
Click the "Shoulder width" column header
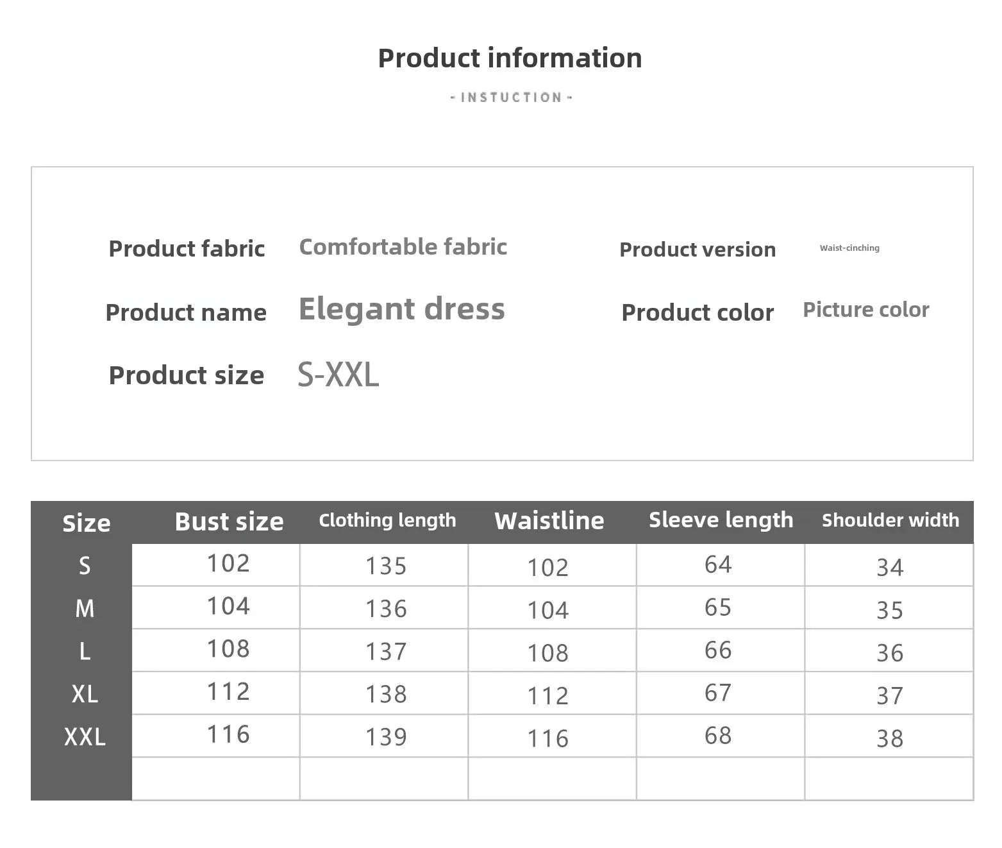click(x=890, y=520)
